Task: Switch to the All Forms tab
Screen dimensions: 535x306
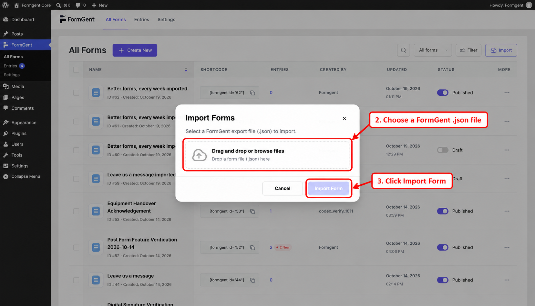Action: click(116, 20)
